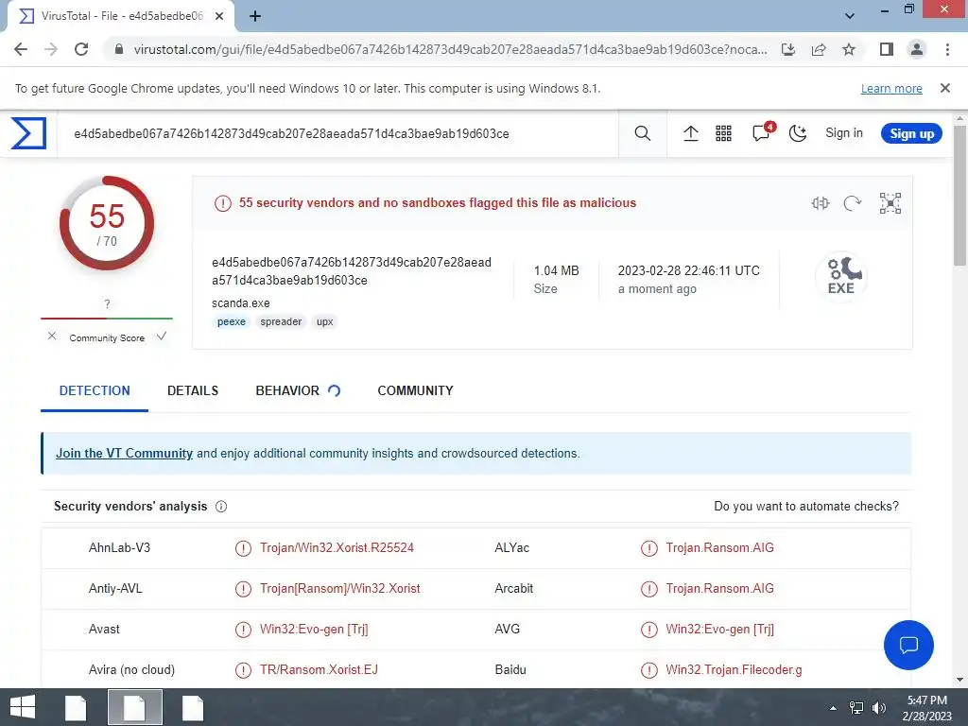Click the third taskbar document icon
The height and width of the screenshot is (726, 968).
[193, 707]
